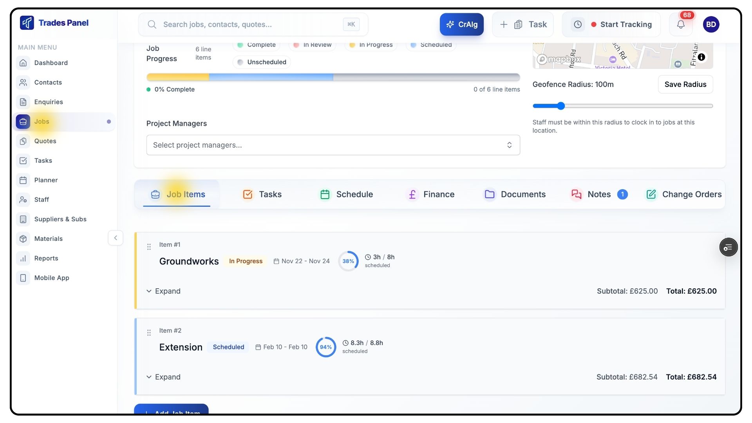Click the CrAIg assistant button

(461, 24)
